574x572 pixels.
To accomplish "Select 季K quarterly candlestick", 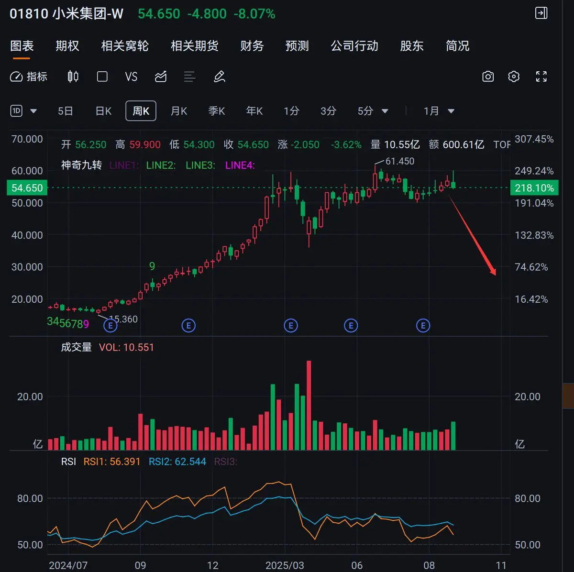I will (217, 111).
